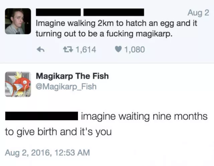Select the 'imagine waiting nine months' reply text
The width and height of the screenshot is (214, 166).
point(144,117)
